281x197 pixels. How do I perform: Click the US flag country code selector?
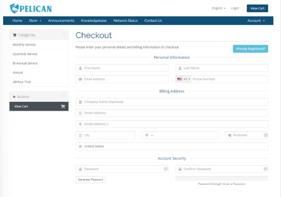(183, 79)
